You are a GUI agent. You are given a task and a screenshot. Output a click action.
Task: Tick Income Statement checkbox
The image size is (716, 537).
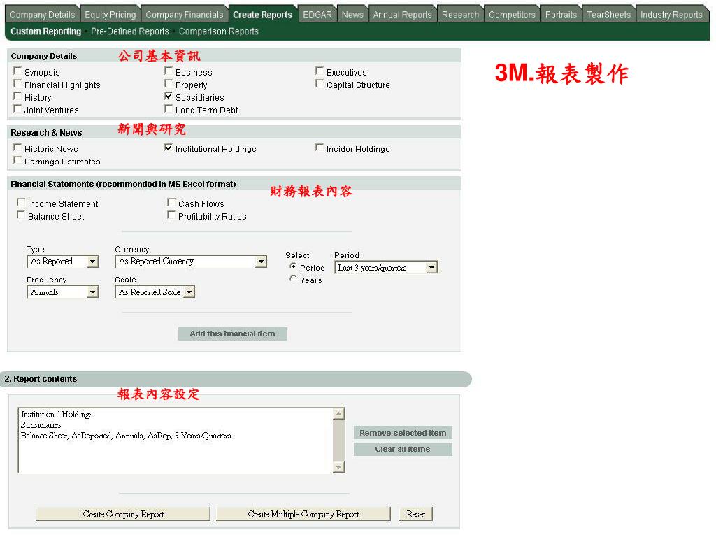click(20, 203)
